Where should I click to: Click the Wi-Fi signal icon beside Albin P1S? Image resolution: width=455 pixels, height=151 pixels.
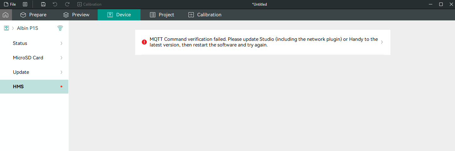(x=60, y=28)
